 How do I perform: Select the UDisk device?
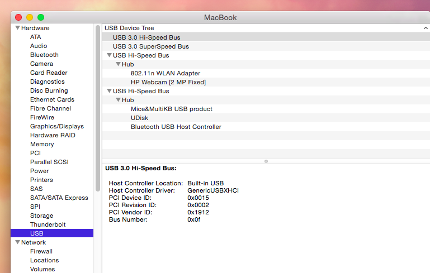(x=139, y=118)
